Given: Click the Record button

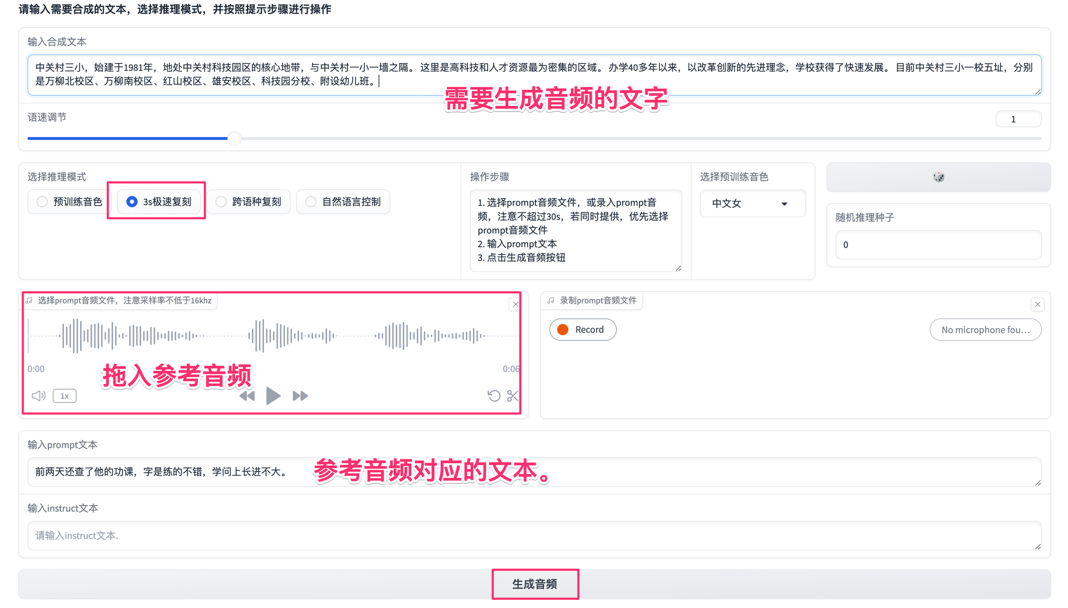Looking at the screenshot, I should coord(583,330).
